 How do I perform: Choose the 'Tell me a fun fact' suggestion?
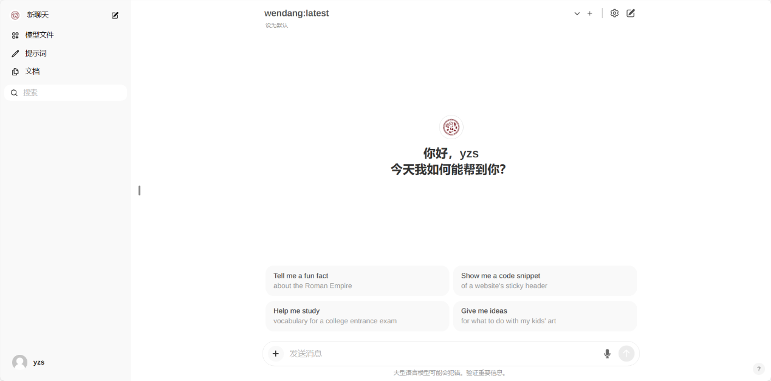357,281
